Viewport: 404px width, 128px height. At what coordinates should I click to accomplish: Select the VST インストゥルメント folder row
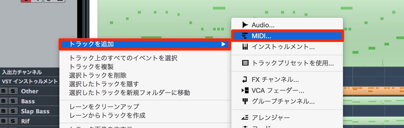click(30, 81)
